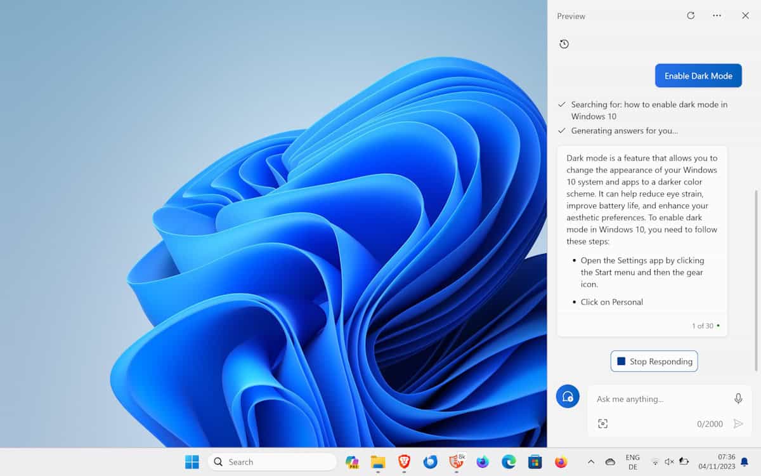Image resolution: width=761 pixels, height=476 pixels.
Task: Open the three-dot more options menu
Action: coord(717,16)
